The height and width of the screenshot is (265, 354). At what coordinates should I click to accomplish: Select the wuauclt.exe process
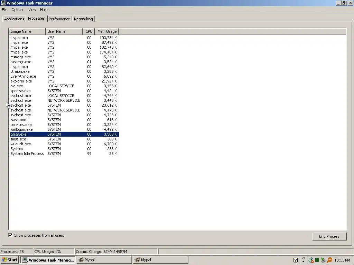[64, 144]
